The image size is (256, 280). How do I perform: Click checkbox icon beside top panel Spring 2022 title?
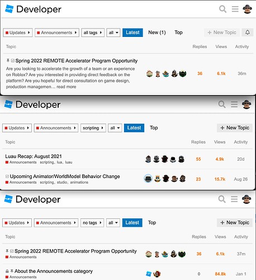pos(13,60)
